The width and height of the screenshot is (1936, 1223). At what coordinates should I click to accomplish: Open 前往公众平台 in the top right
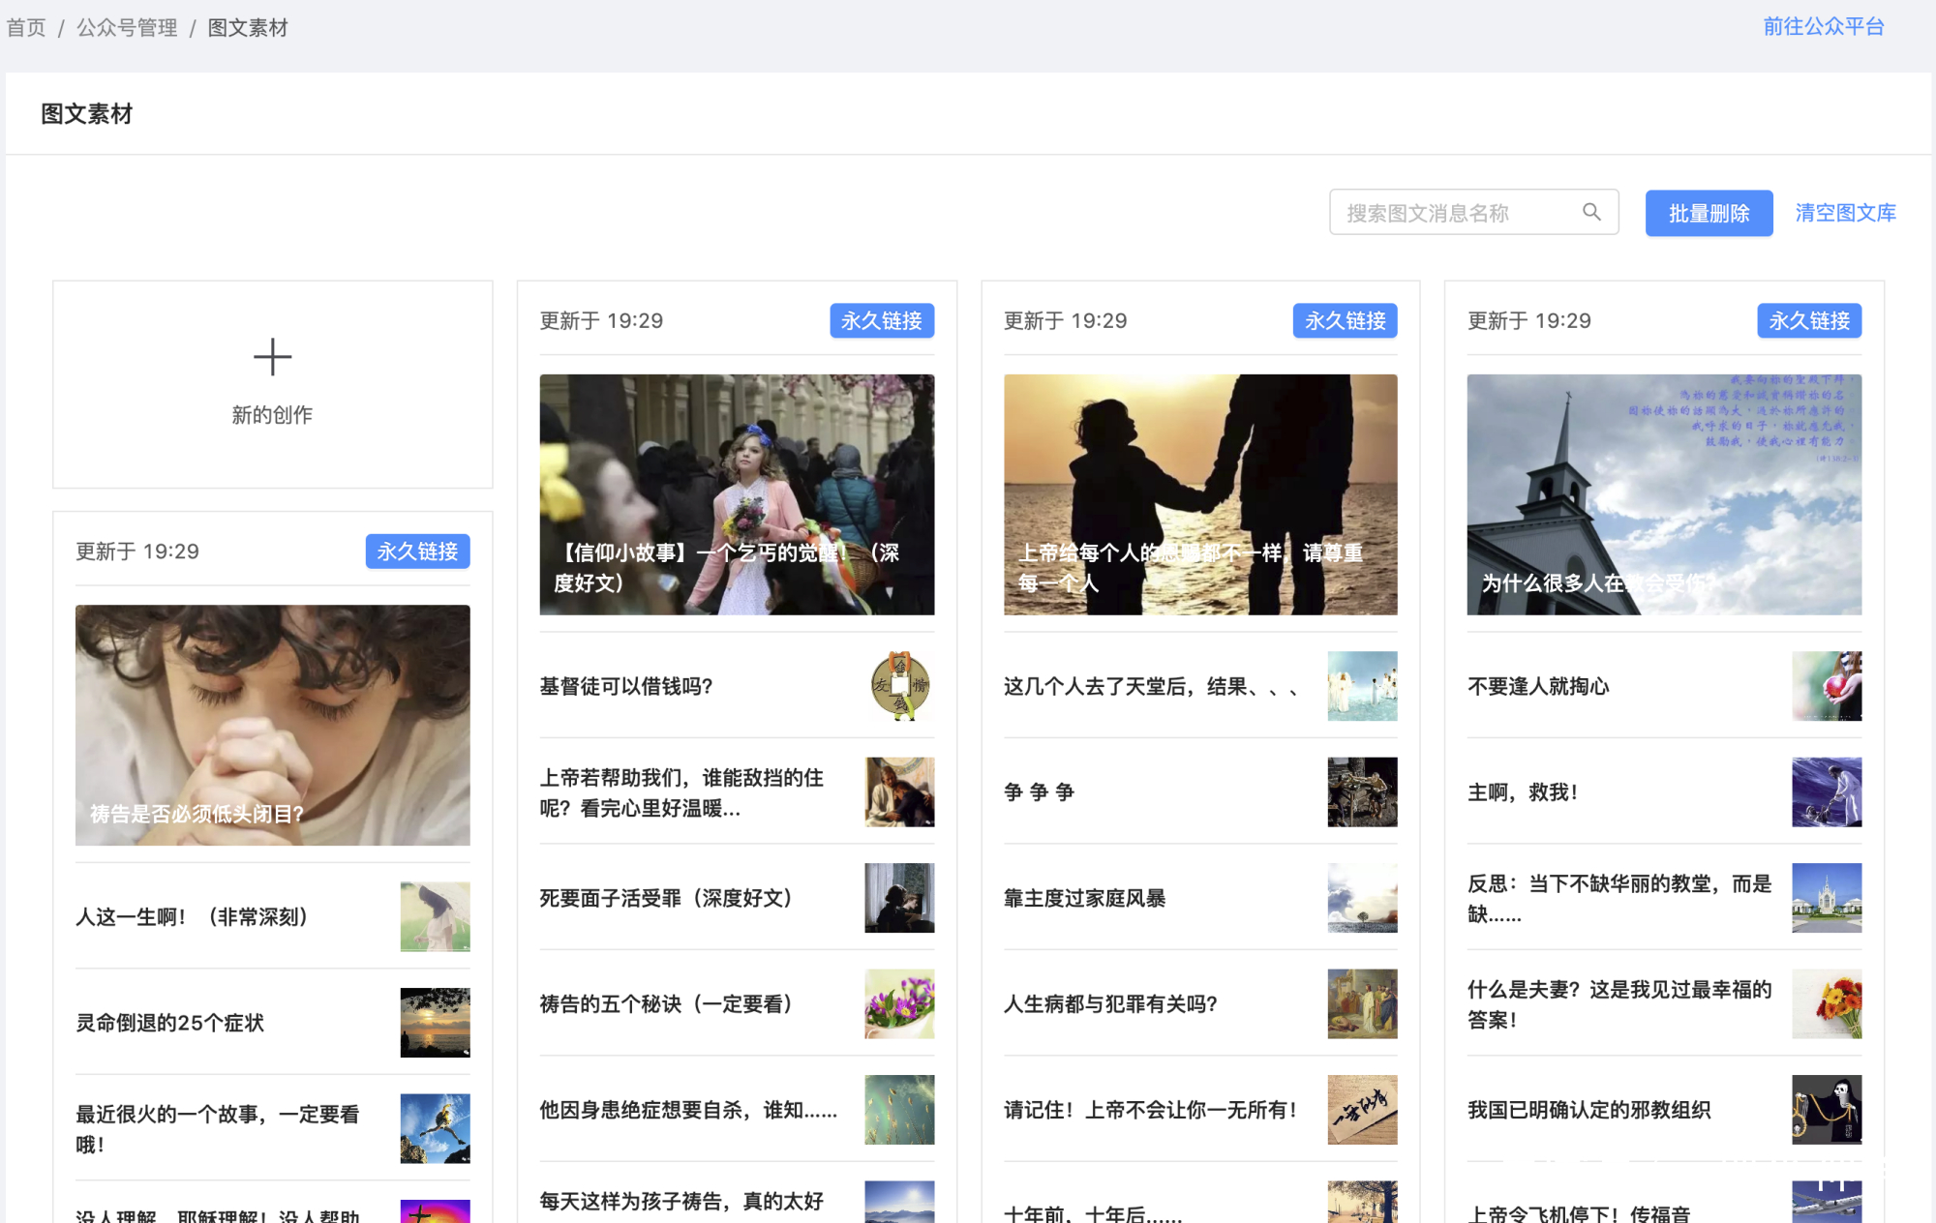pyautogui.click(x=1823, y=27)
